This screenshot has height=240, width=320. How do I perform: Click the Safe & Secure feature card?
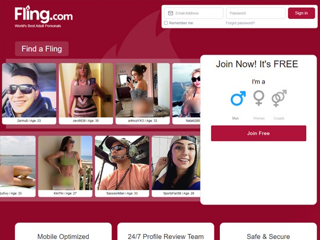tap(268, 232)
